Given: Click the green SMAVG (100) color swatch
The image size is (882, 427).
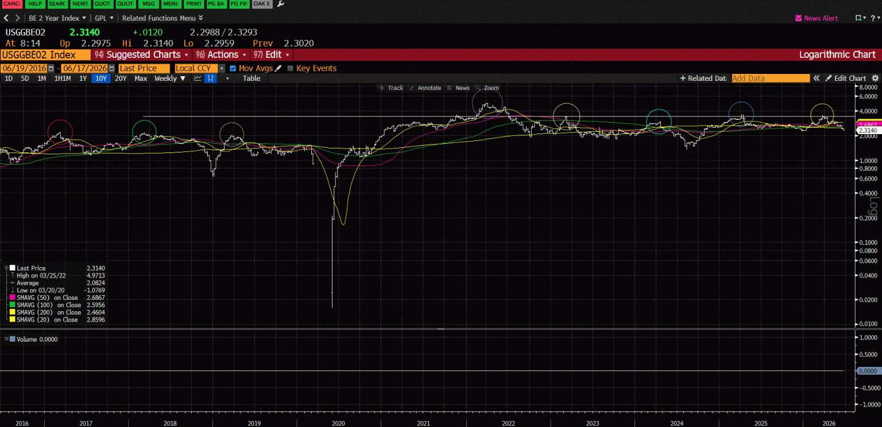Looking at the screenshot, I should point(13,305).
